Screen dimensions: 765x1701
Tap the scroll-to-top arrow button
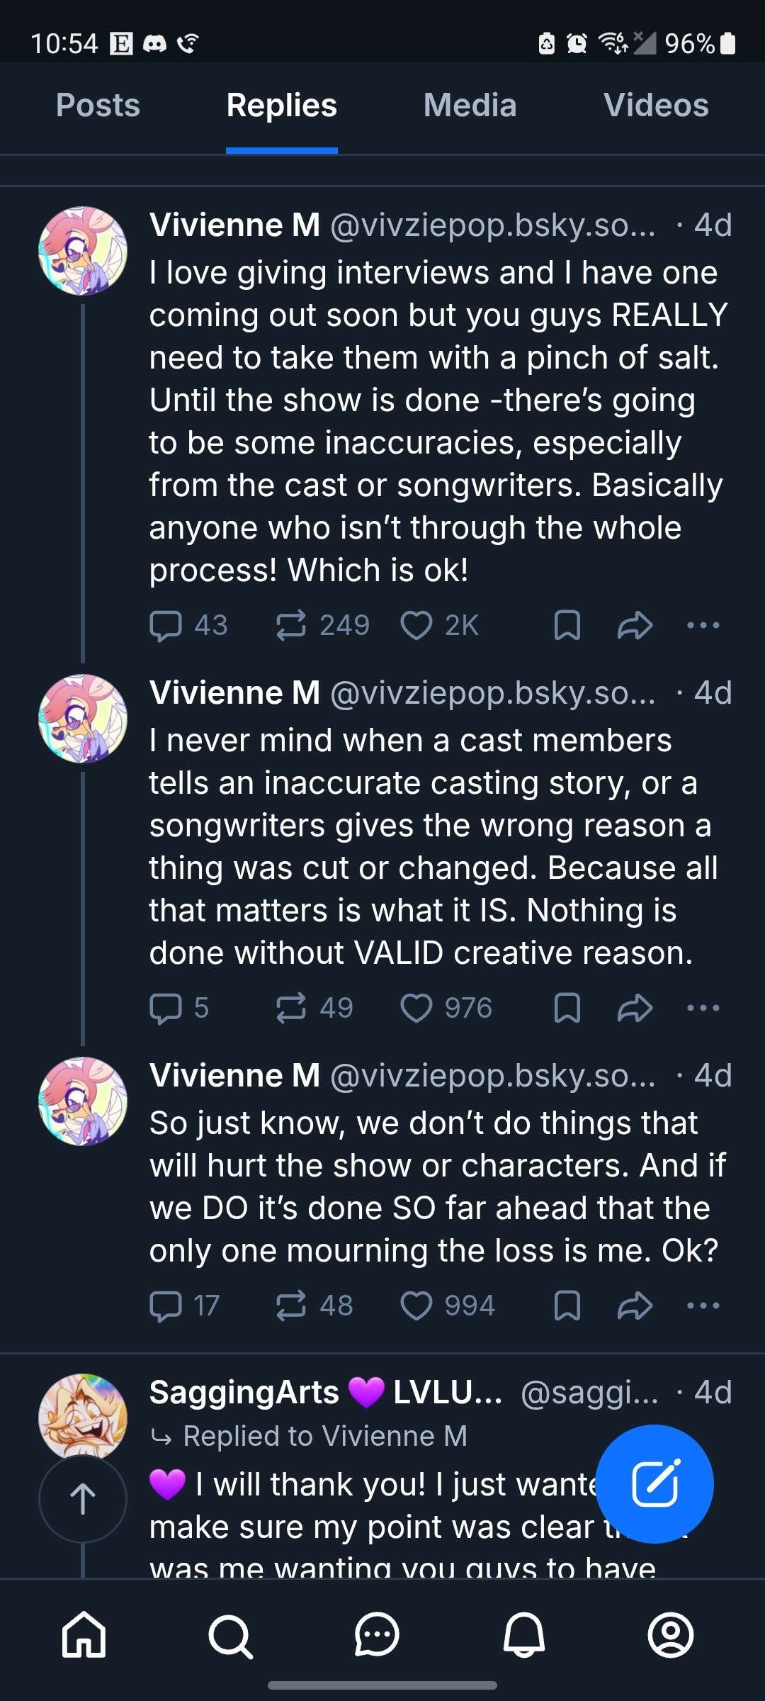[x=83, y=1498]
